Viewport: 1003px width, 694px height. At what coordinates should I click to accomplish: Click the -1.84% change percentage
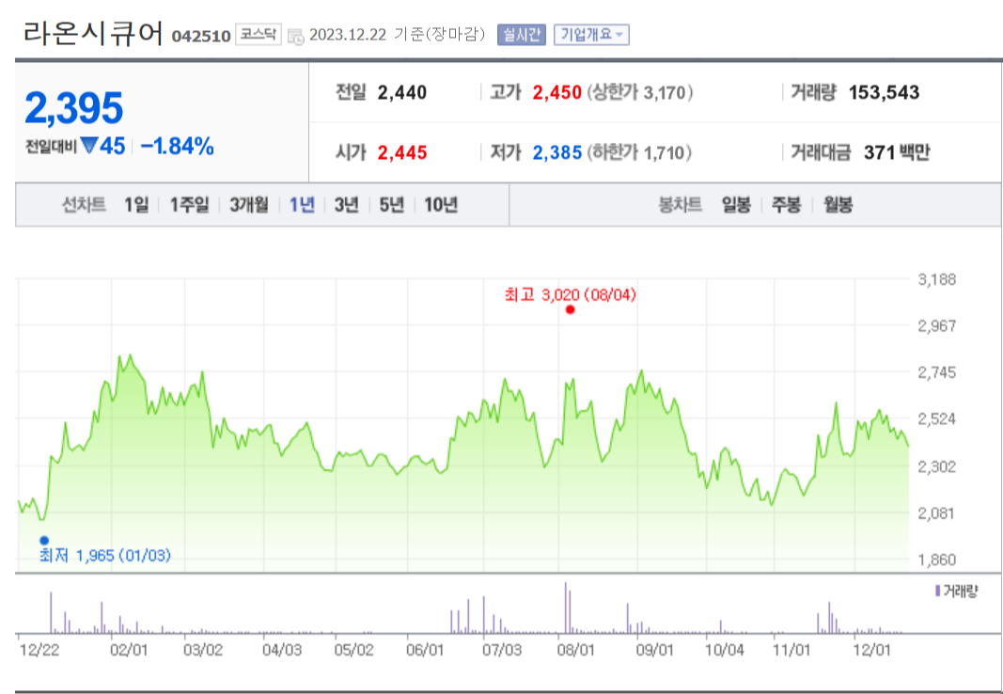click(x=177, y=147)
